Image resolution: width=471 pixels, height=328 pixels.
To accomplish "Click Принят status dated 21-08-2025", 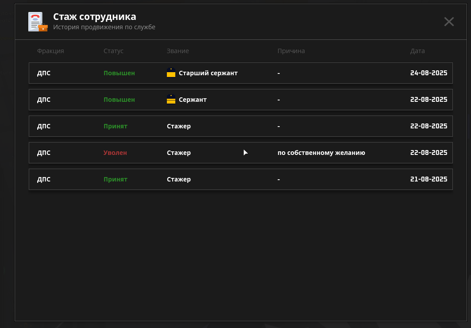I will (116, 179).
